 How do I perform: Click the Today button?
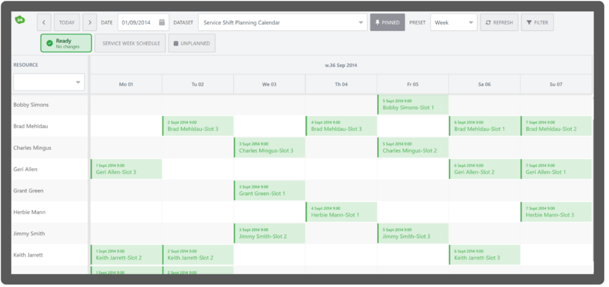pos(67,23)
